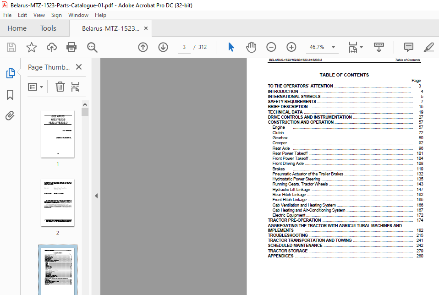
Task: Click 'SAFETY REQUIREMENTS' contents entry
Action: click(292, 102)
